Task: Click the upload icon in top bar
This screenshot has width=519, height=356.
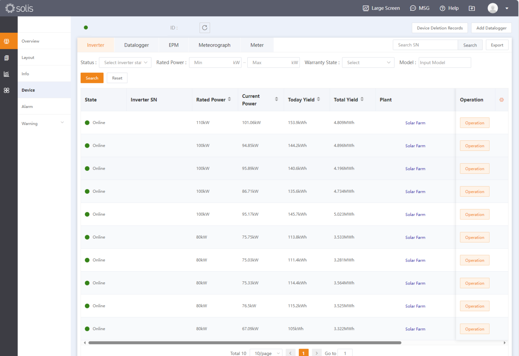Action: click(472, 8)
